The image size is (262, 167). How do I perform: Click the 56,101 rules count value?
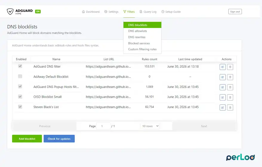coord(150,97)
